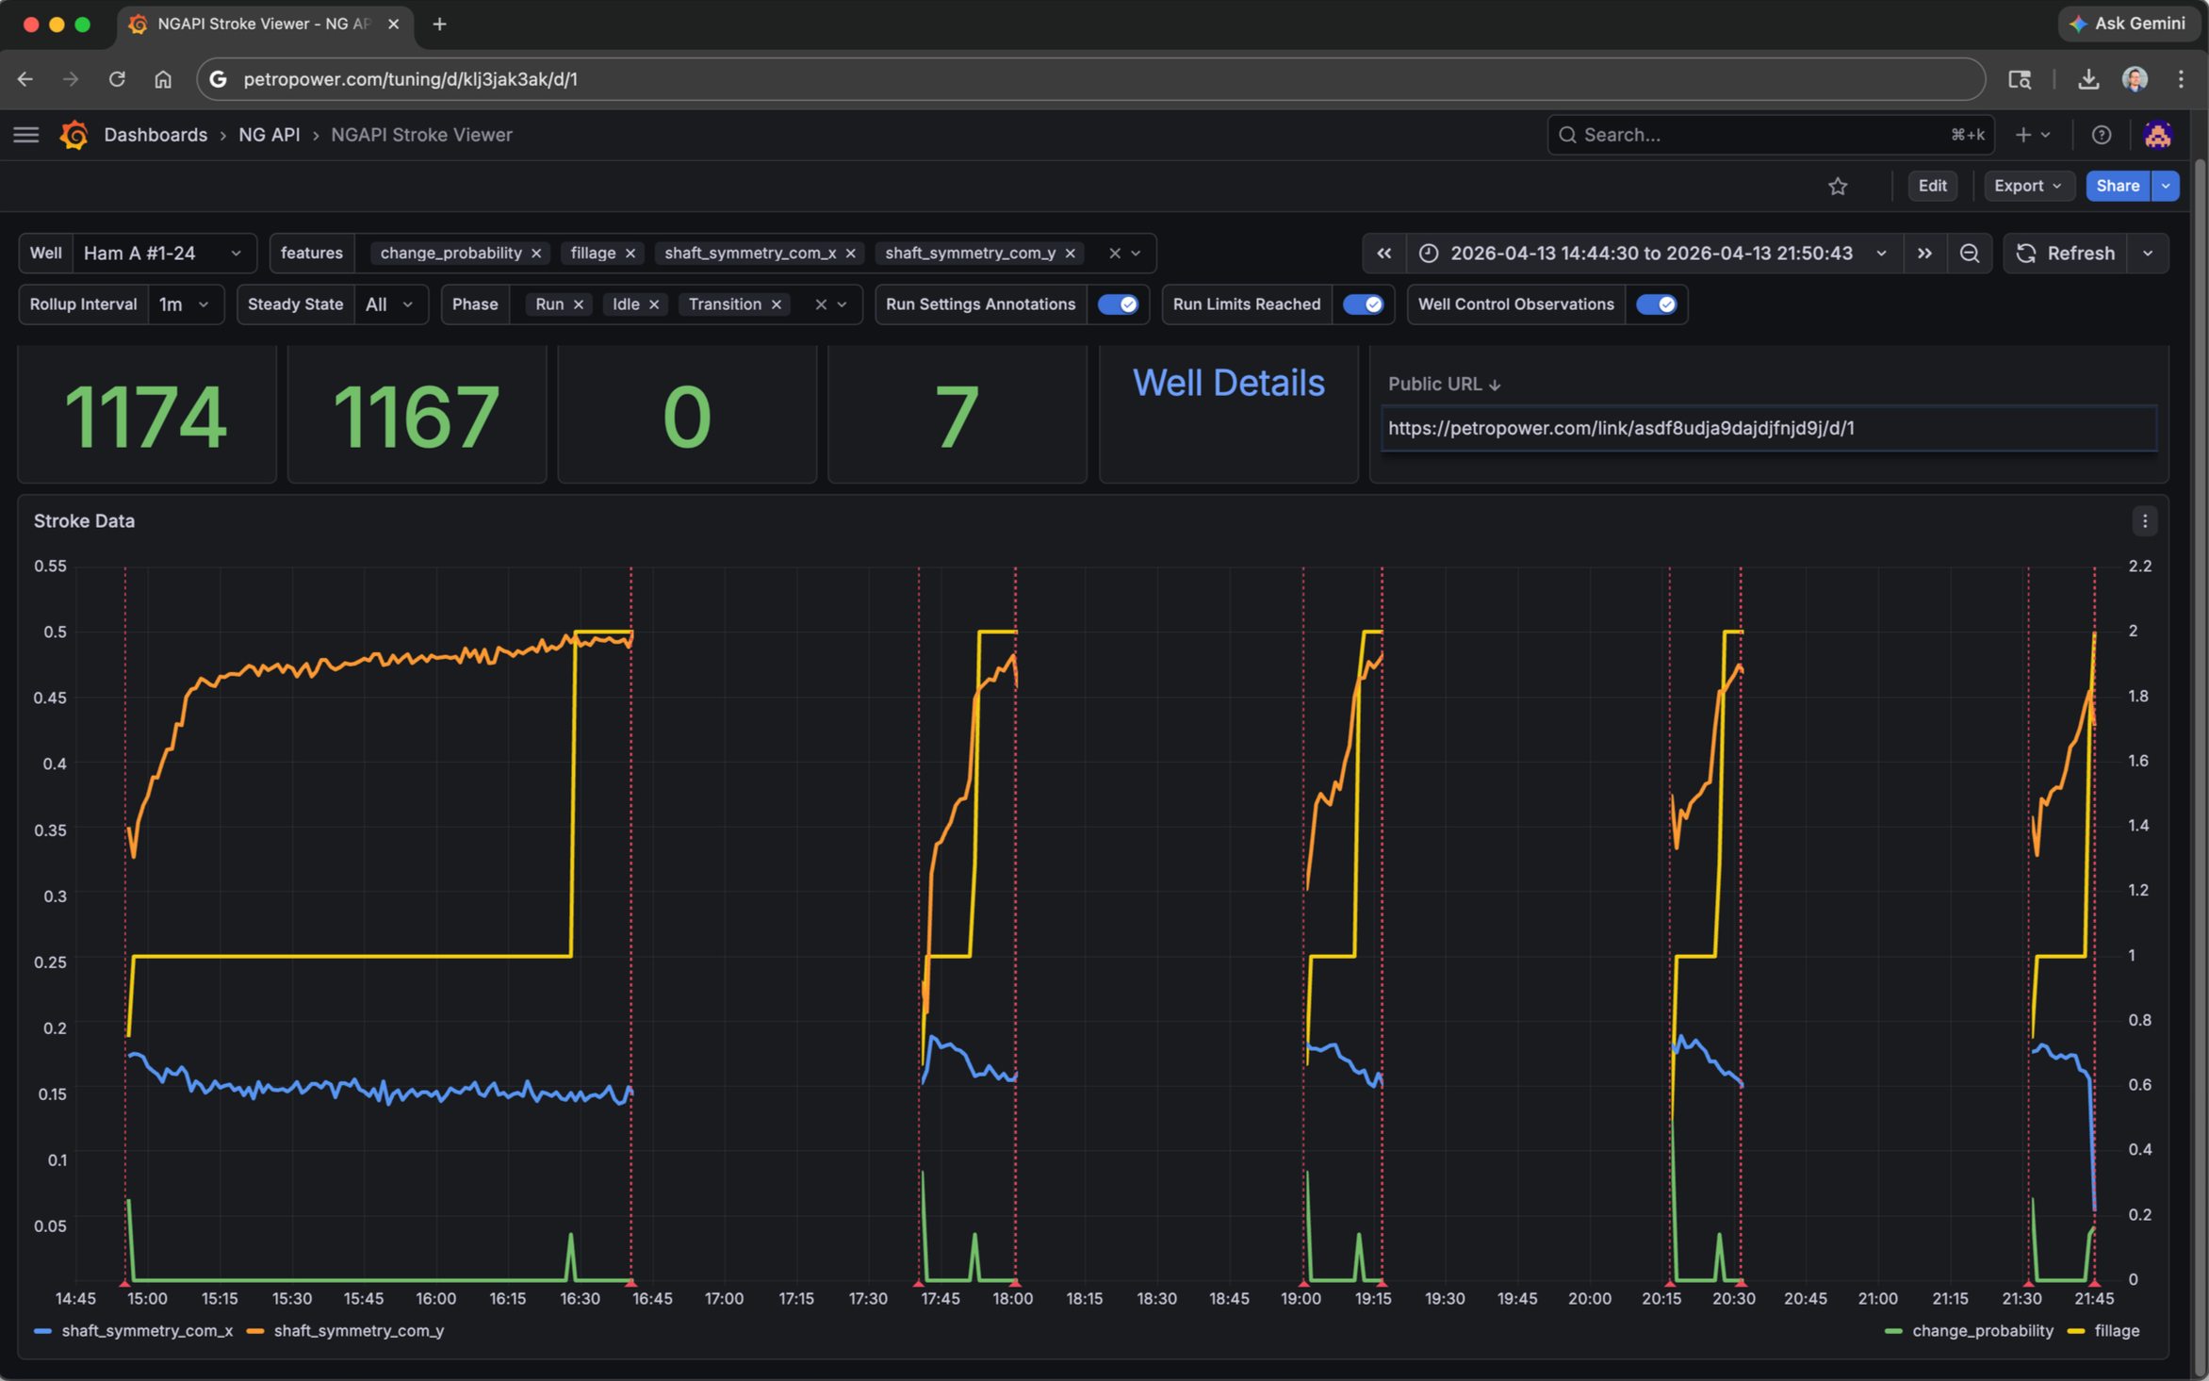The width and height of the screenshot is (2209, 1381).
Task: Disable Run Limits Reached toggle
Action: pos(1363,304)
